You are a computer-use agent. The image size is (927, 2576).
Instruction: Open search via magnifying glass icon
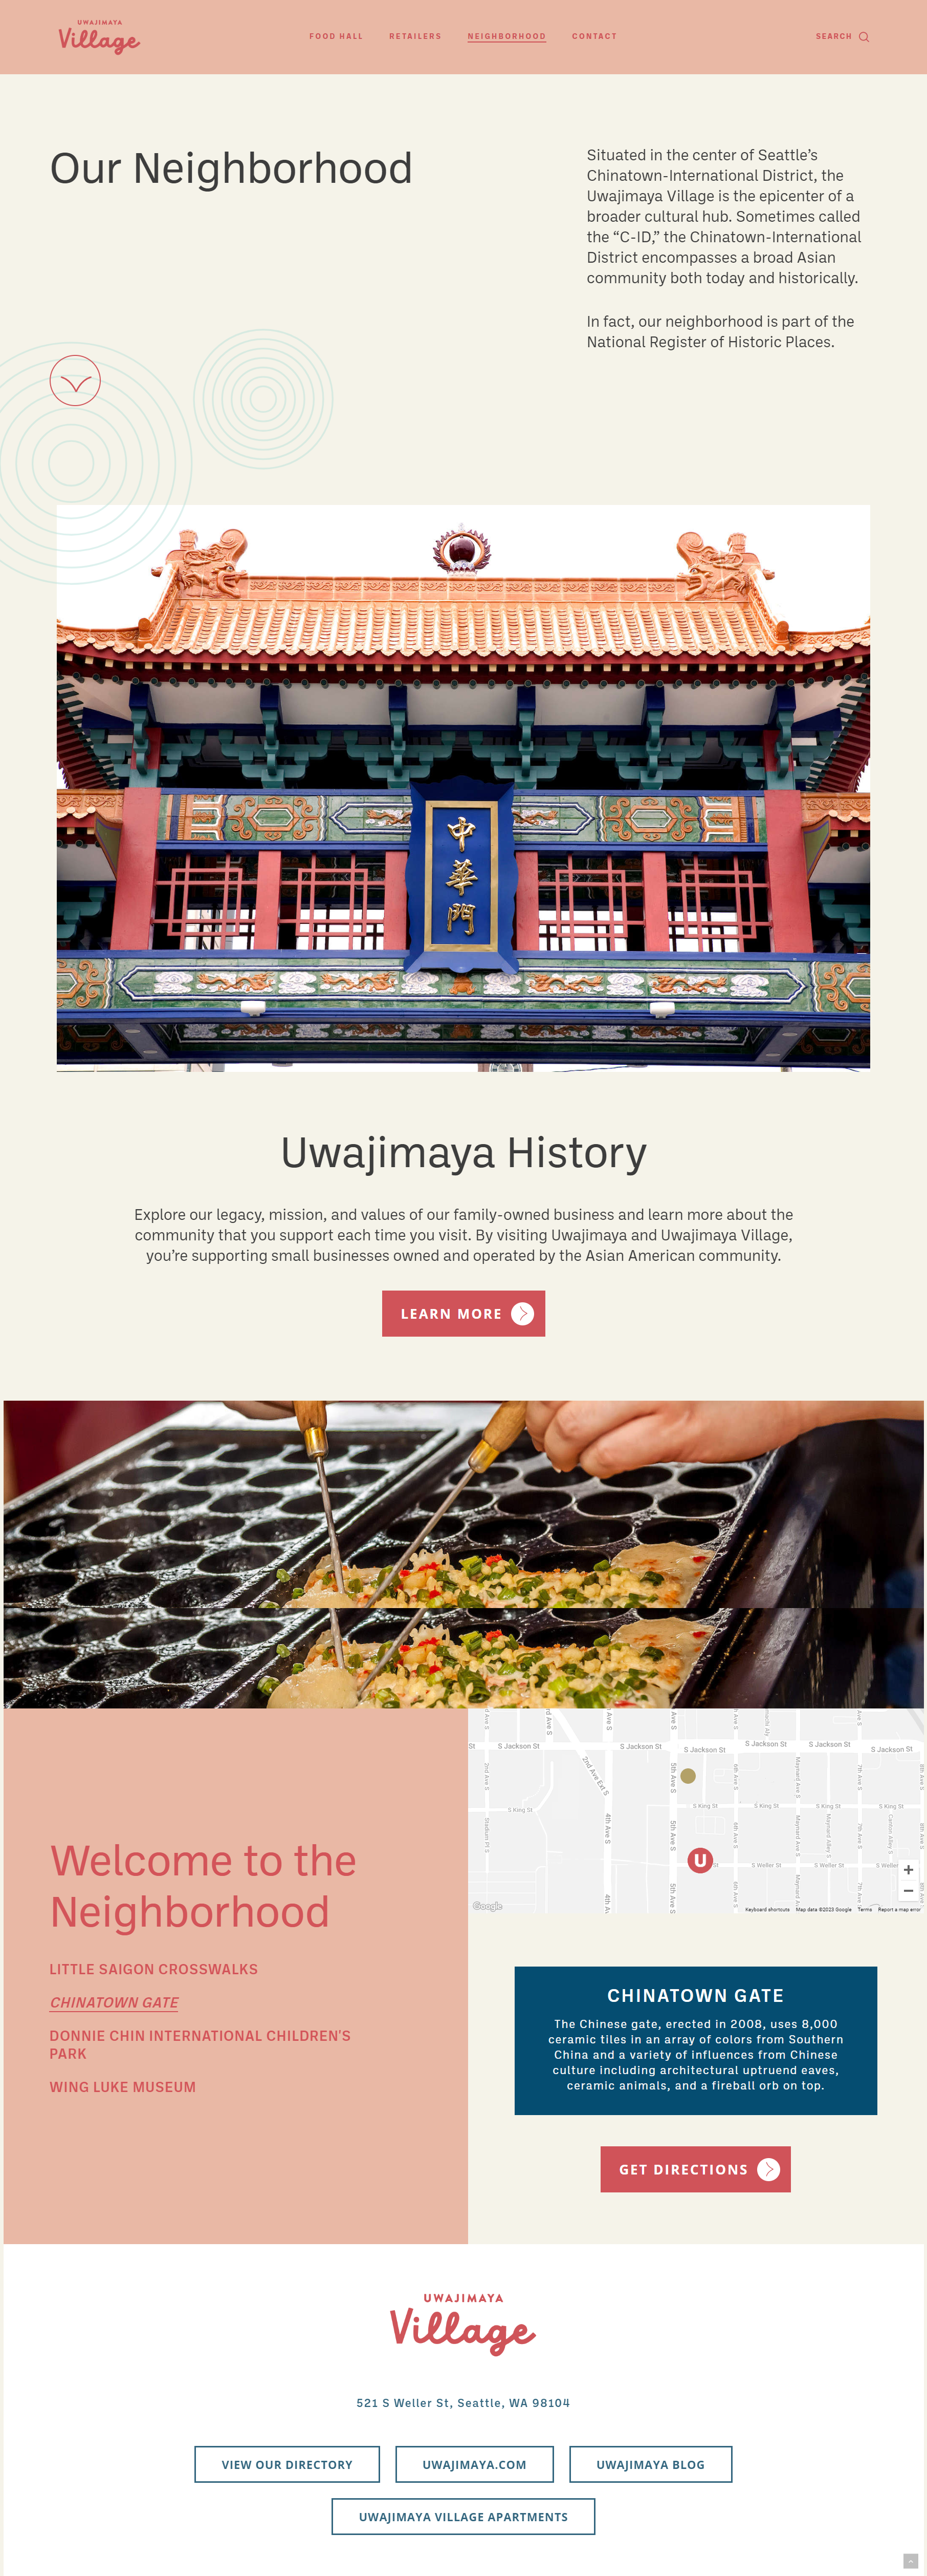tap(864, 37)
